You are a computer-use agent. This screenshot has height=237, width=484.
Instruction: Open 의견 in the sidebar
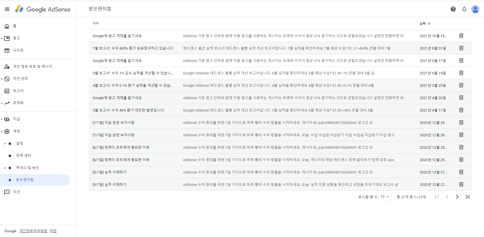[x=16, y=192]
